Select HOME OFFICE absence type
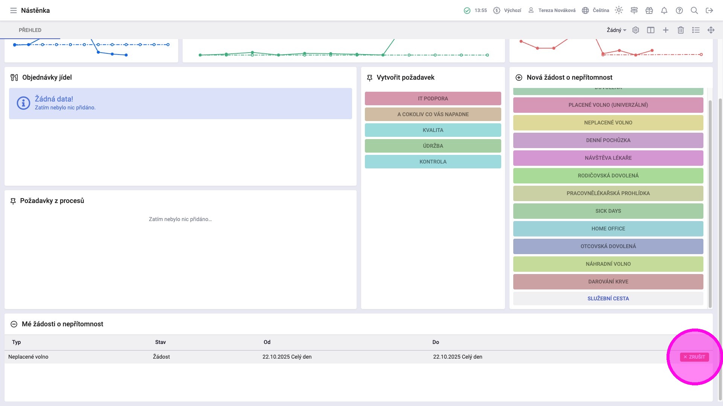 click(x=608, y=229)
